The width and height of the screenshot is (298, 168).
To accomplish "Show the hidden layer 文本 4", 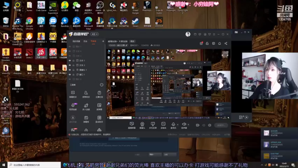I will [x=70, y=56].
